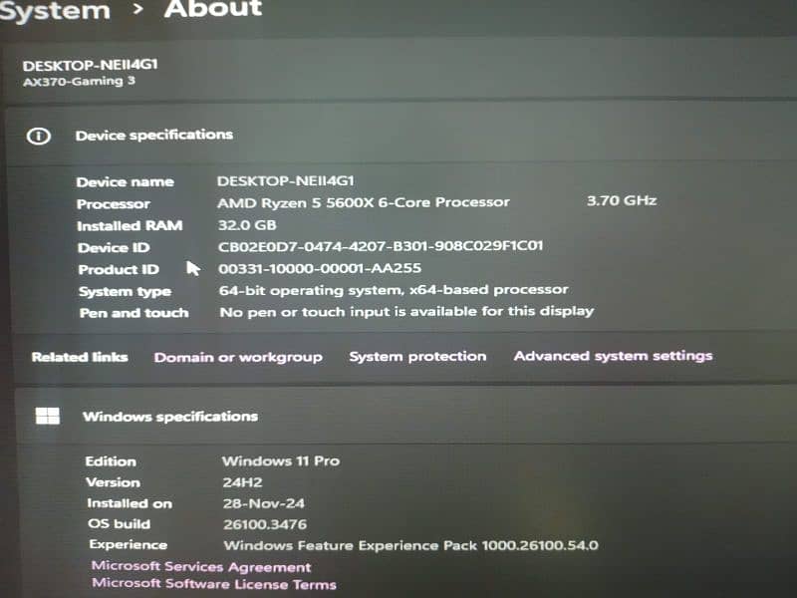Click the Experience label

click(x=129, y=544)
